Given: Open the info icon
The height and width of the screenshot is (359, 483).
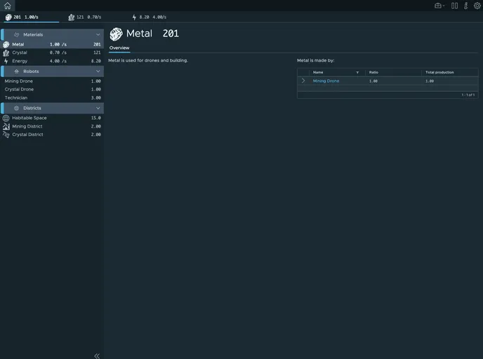Looking at the screenshot, I should point(465,6).
